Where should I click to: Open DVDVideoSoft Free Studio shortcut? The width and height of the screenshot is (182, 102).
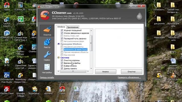(x=7, y=78)
